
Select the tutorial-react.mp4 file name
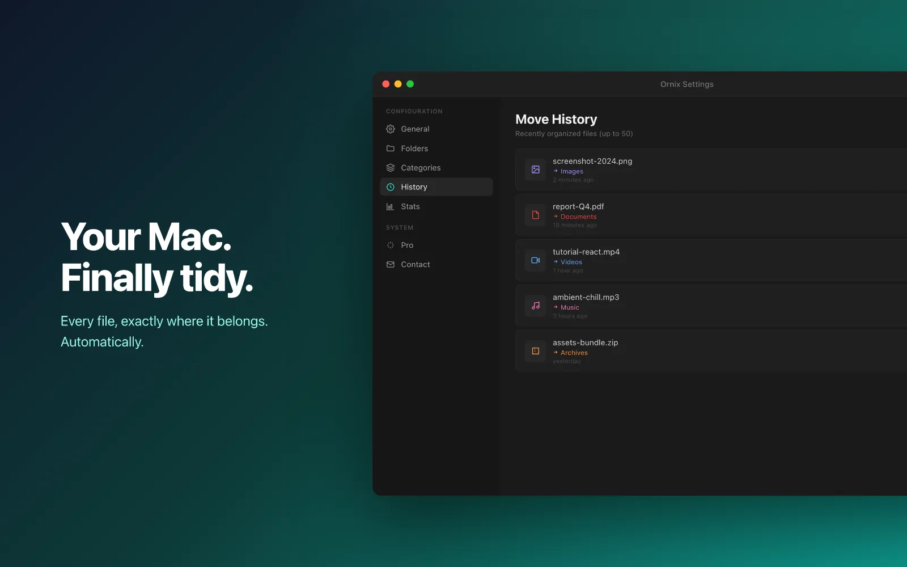click(x=586, y=252)
